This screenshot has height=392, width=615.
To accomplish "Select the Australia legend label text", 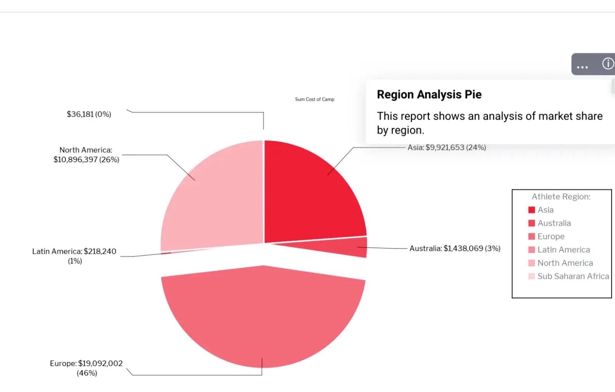I will tap(554, 223).
